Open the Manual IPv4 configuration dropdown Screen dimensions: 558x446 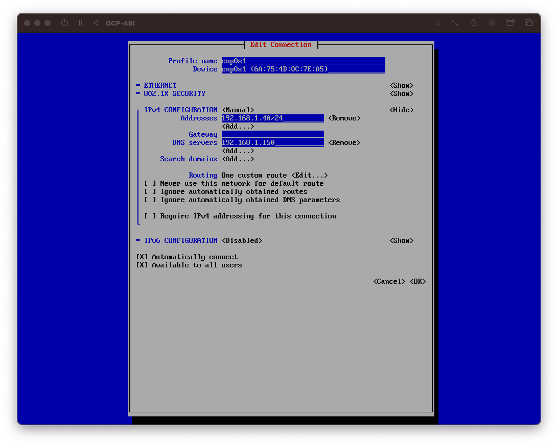235,110
